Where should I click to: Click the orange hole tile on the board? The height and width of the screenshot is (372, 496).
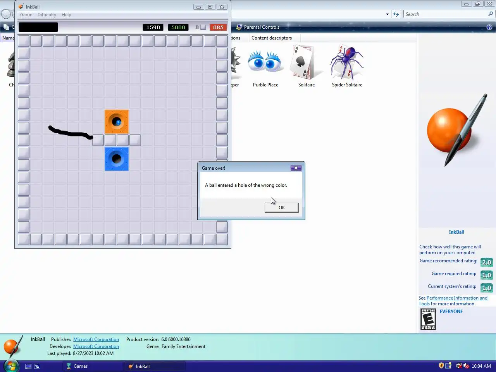(x=117, y=122)
